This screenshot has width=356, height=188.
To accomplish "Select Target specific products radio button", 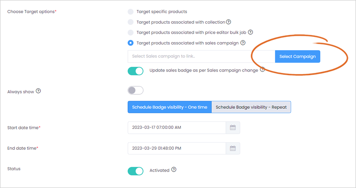I will [x=131, y=12].
